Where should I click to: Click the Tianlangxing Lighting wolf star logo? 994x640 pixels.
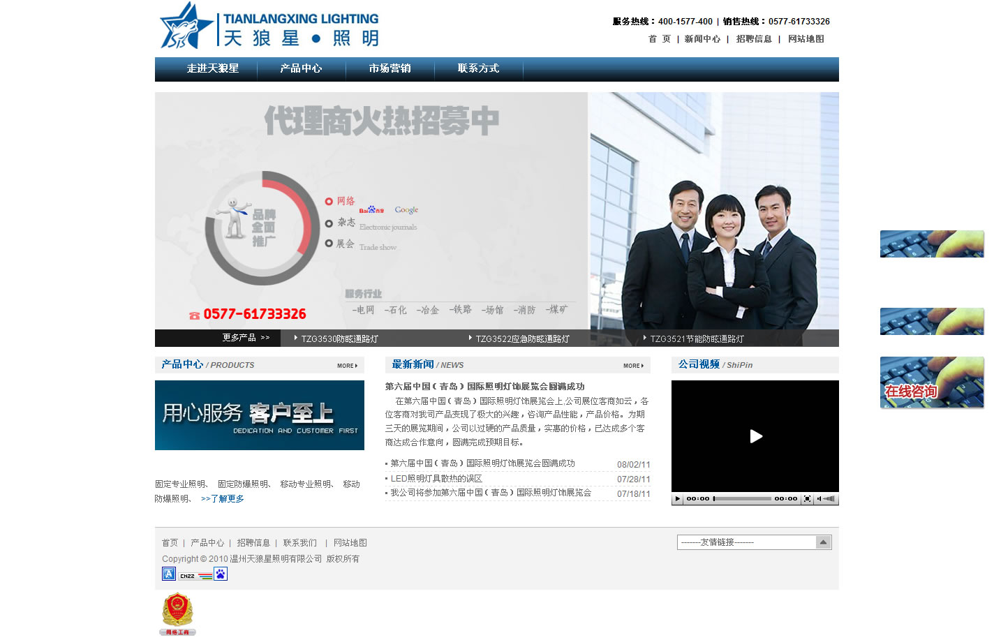[186, 26]
